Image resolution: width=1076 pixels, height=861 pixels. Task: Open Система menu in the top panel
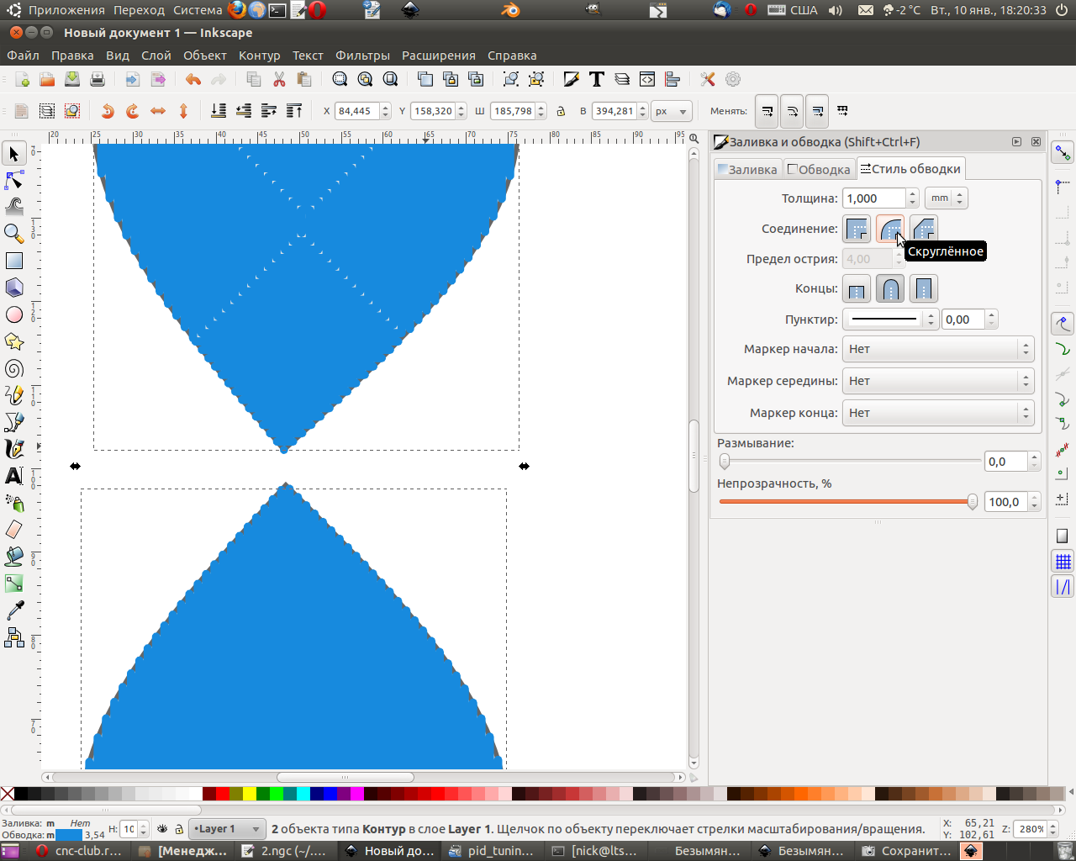[x=198, y=10]
